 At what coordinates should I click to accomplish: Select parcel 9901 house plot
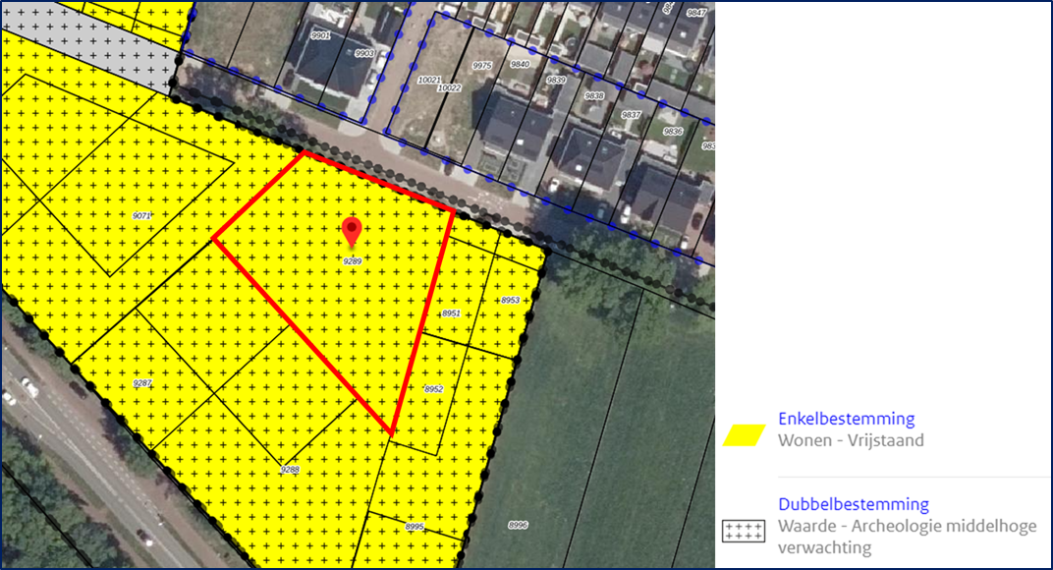tap(321, 36)
